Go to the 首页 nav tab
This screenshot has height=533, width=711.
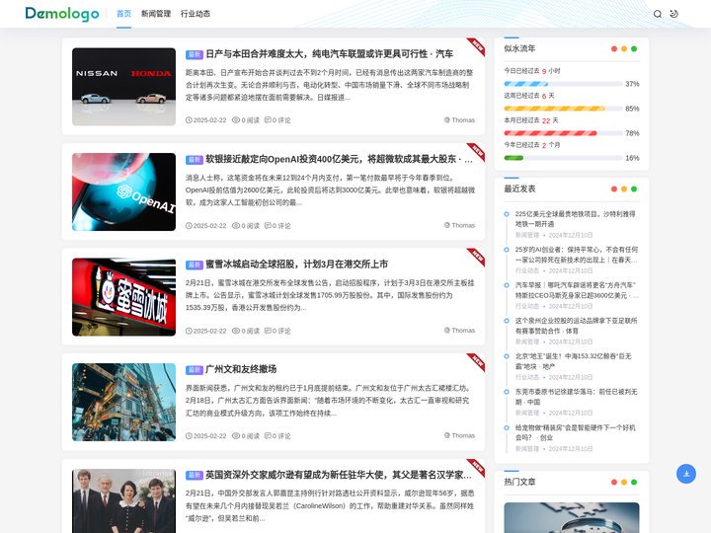point(123,14)
